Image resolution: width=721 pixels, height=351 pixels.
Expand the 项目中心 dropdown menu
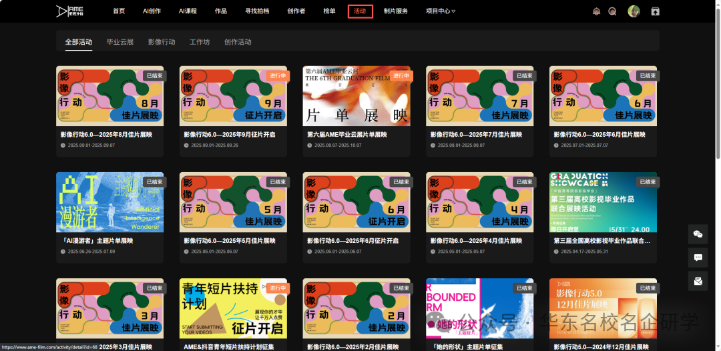click(441, 11)
